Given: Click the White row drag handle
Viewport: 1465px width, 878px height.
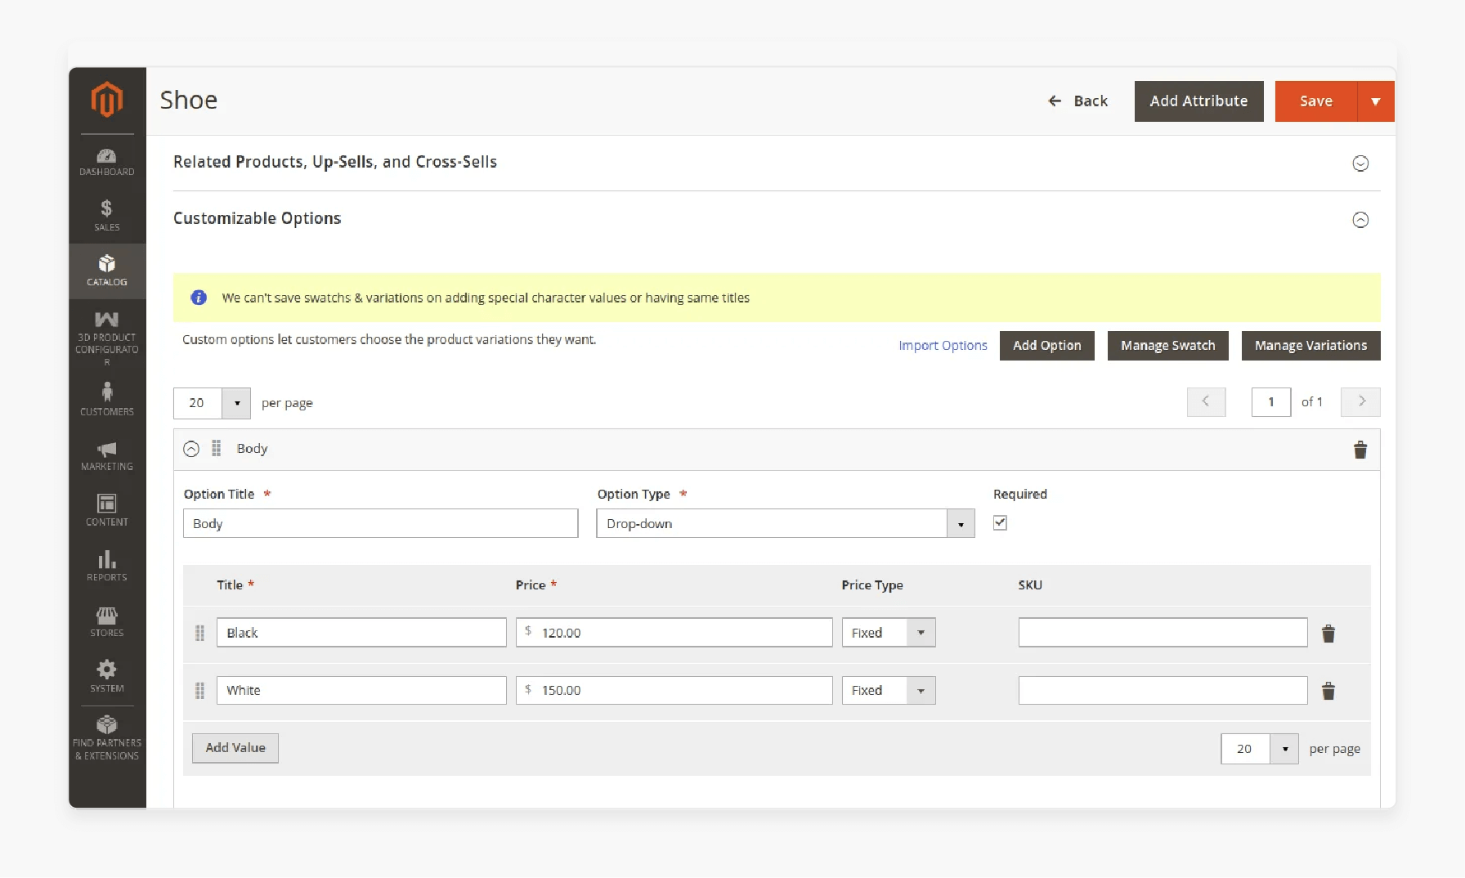Looking at the screenshot, I should point(199,692).
